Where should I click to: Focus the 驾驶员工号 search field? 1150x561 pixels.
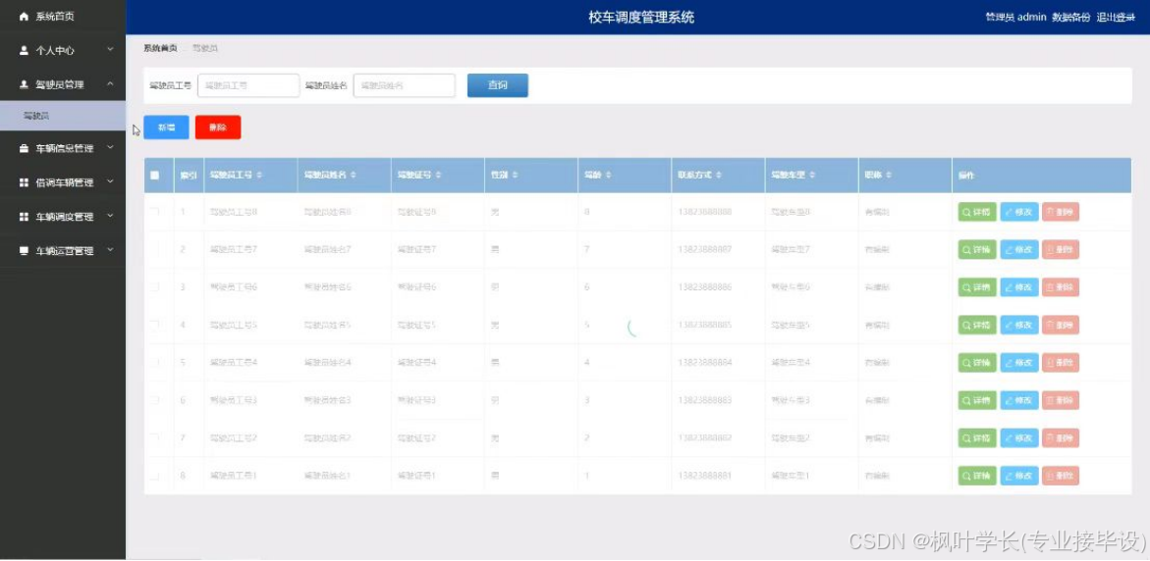click(248, 85)
